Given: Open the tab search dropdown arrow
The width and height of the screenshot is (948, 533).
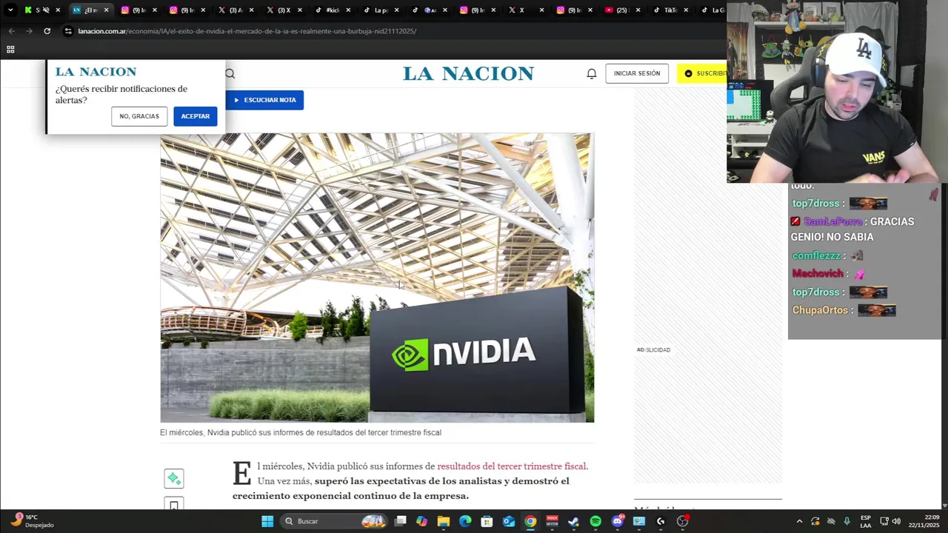Looking at the screenshot, I should point(10,10).
